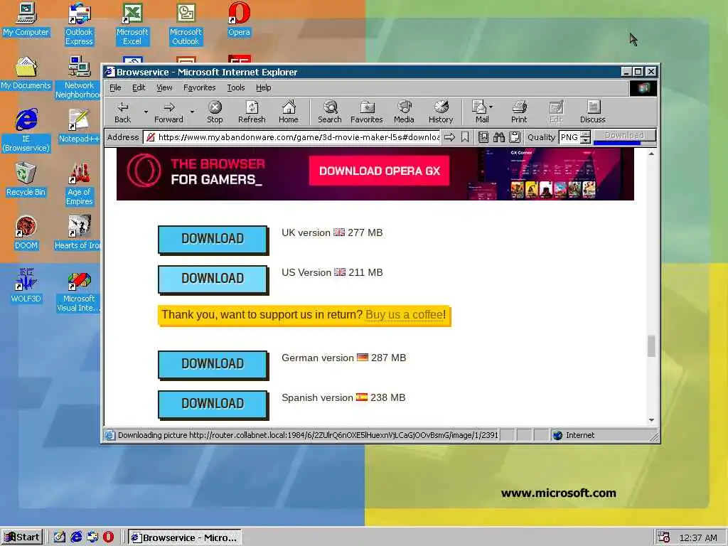
Task: Select IE (Browservice) desktop icon
Action: [26, 131]
